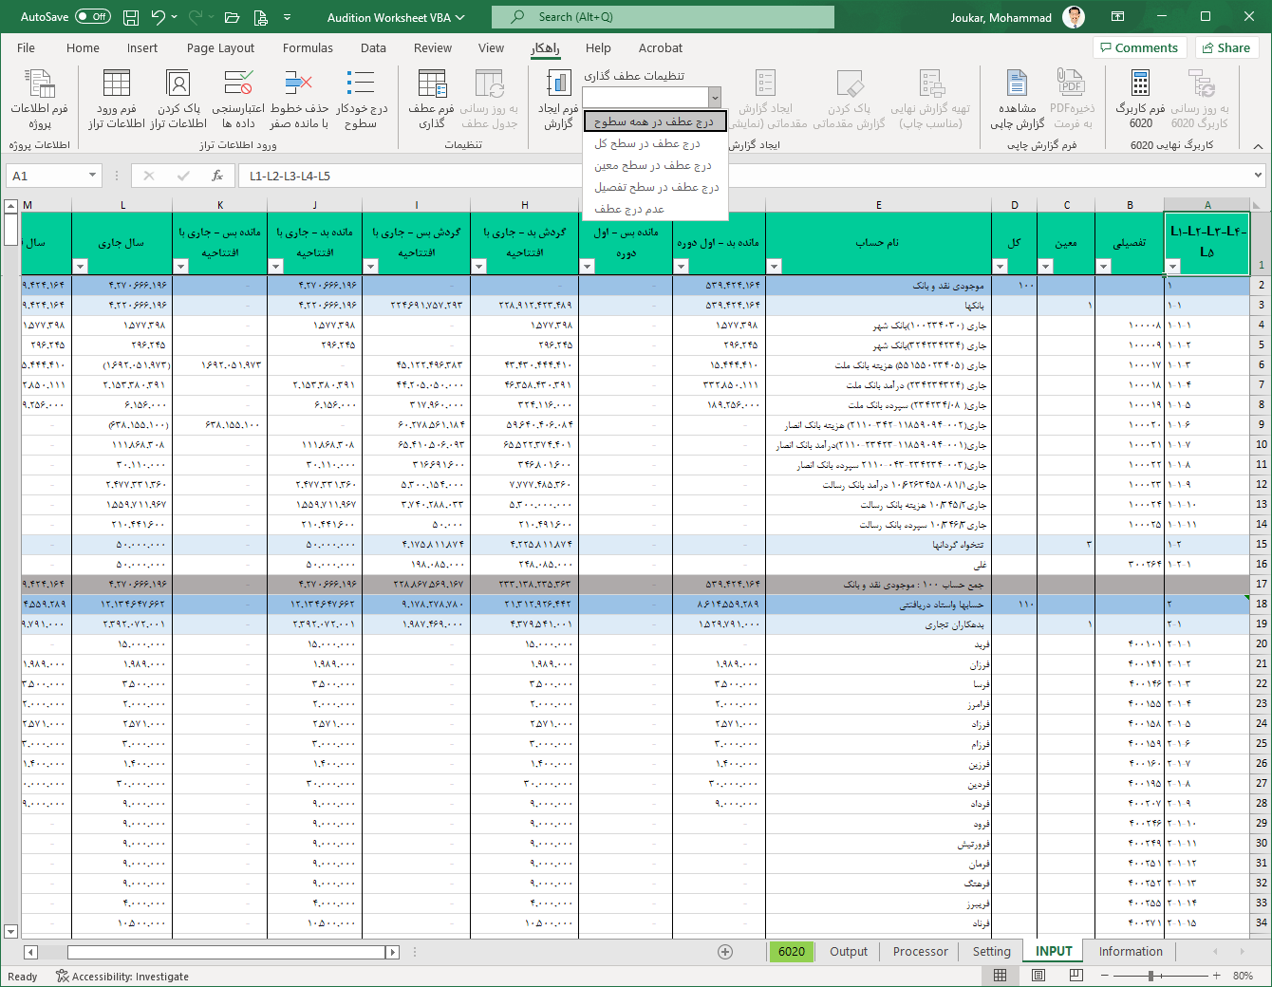Open filter dropdown for تفصیلی column
Viewport: 1272px width, 987px height.
[1103, 267]
